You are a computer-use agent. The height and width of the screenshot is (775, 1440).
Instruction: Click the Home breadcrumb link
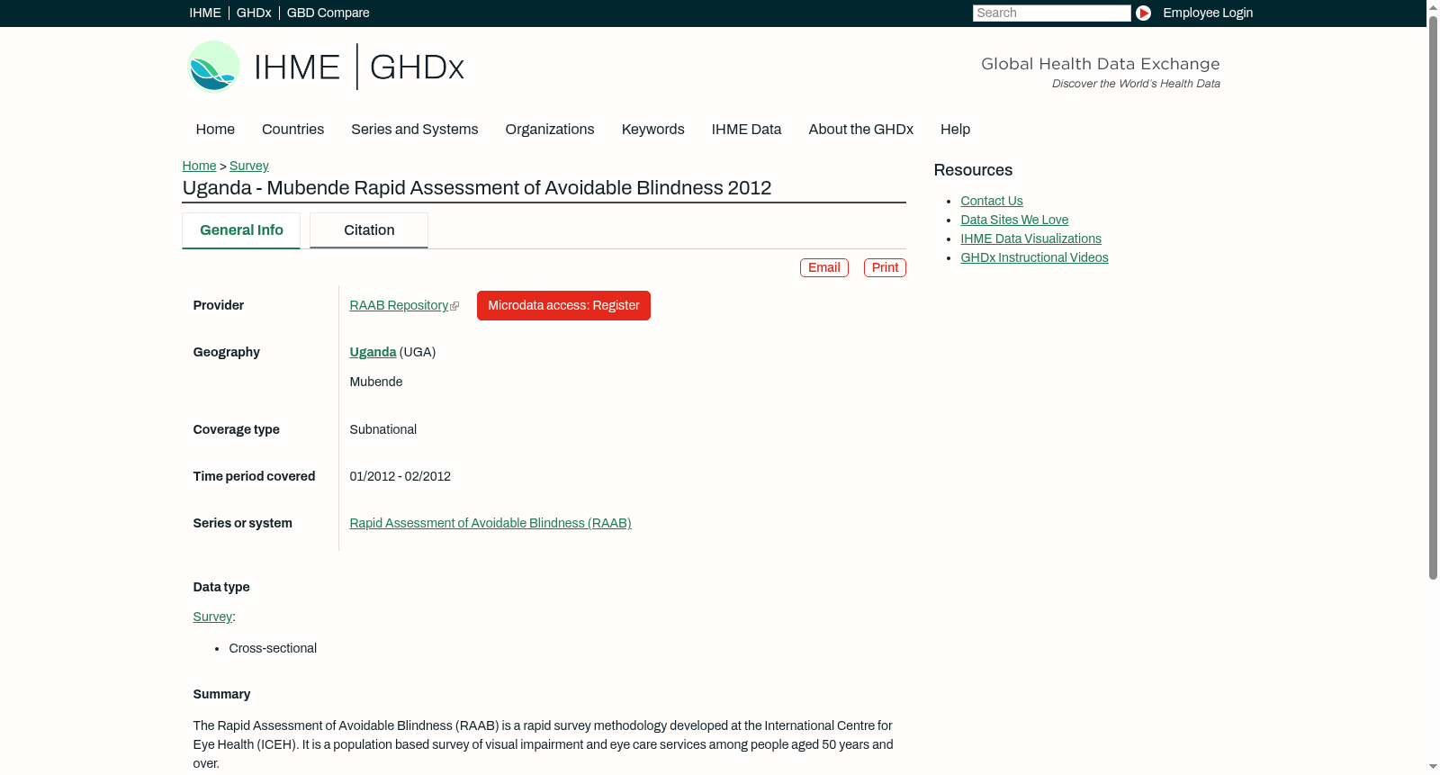coord(199,166)
